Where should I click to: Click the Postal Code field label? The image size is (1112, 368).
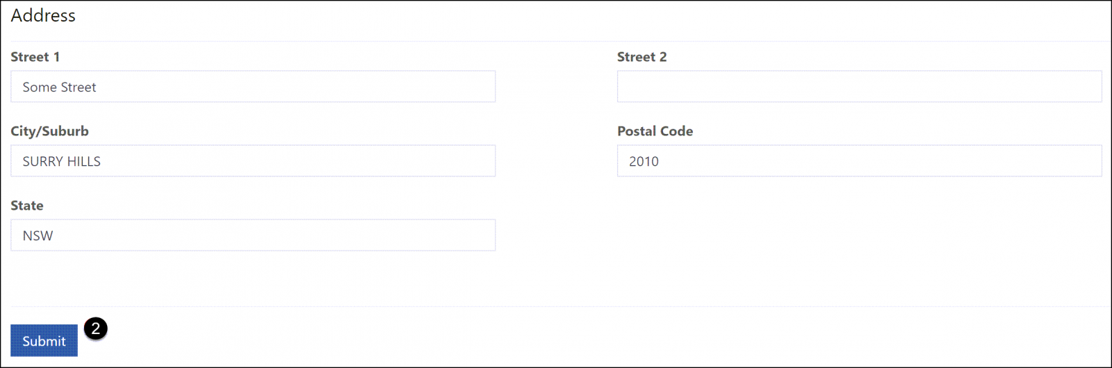pyautogui.click(x=655, y=131)
